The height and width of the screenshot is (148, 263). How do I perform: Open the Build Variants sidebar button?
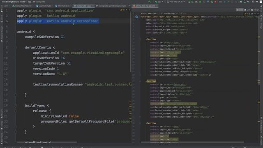click(x=2, y=139)
